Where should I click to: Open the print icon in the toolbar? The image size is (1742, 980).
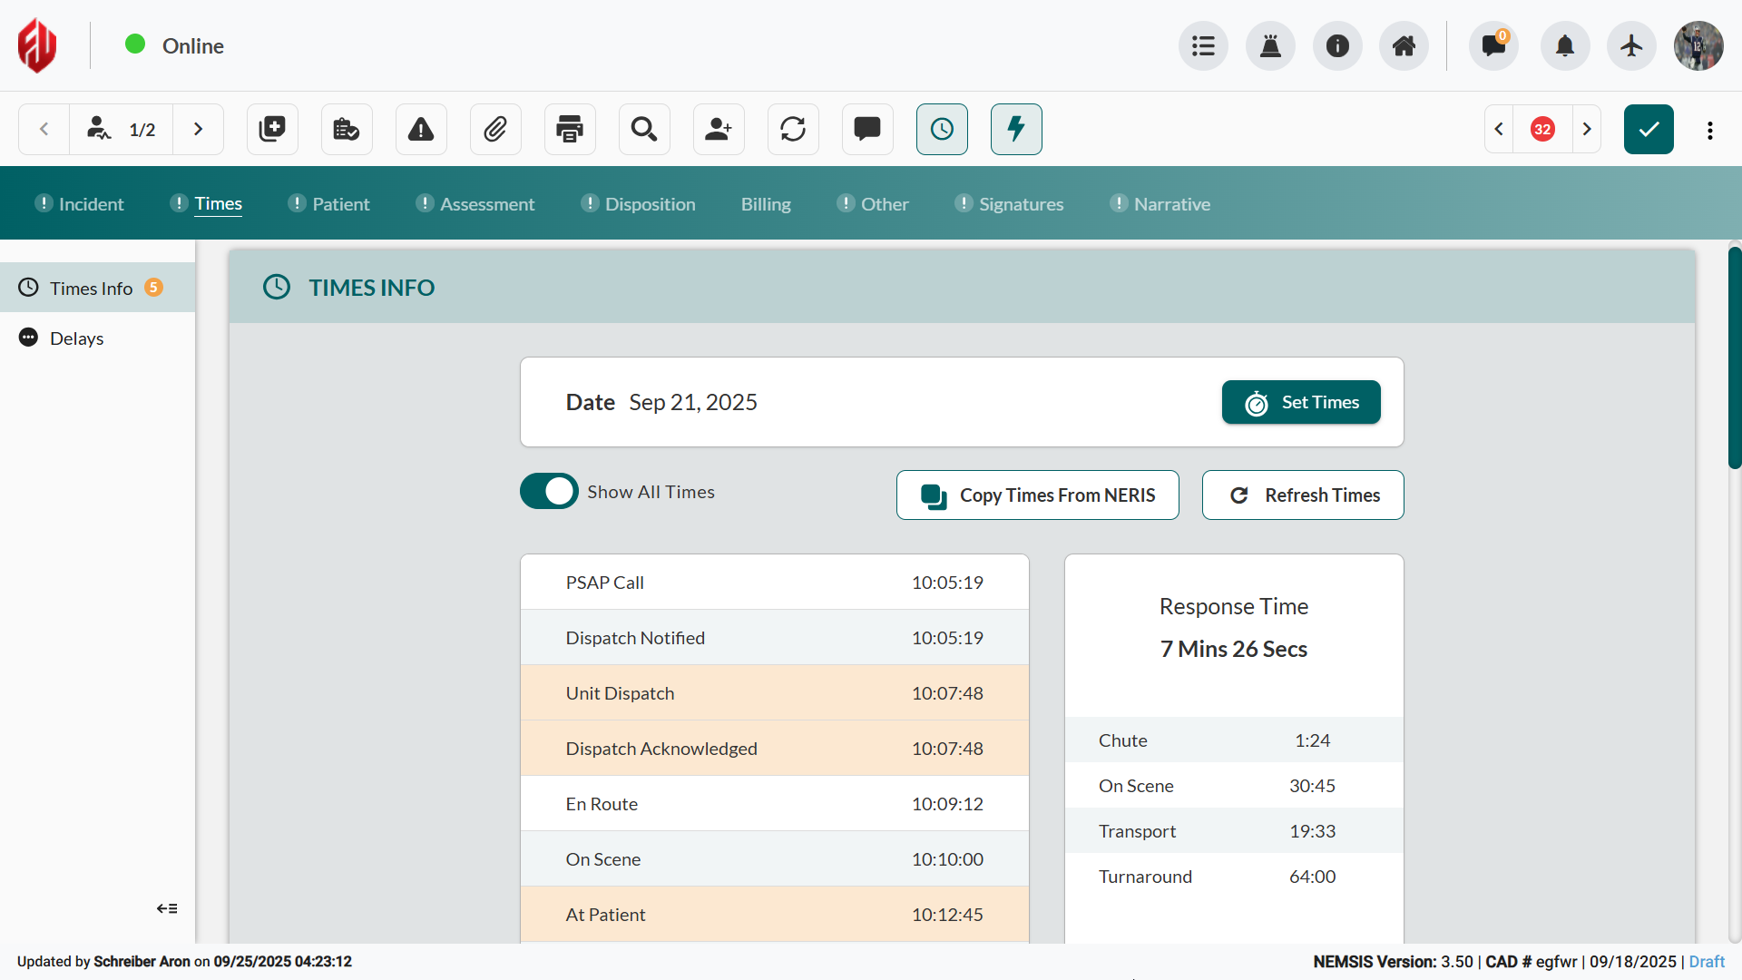pyautogui.click(x=569, y=129)
